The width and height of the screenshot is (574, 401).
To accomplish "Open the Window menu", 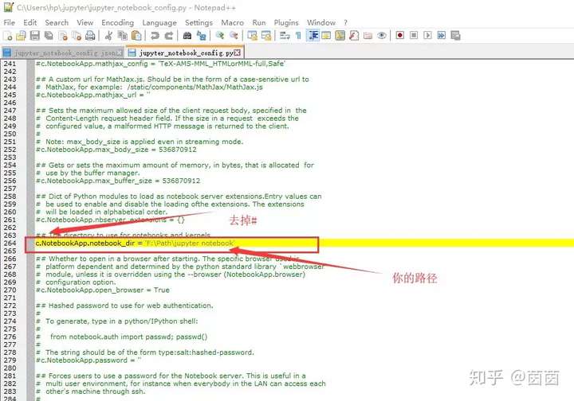I will 321,22.
